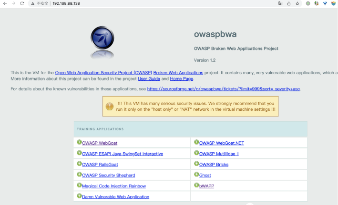Click the blue Y-shaped extension icon
The height and width of the screenshot is (205, 338).
coord(325,3)
